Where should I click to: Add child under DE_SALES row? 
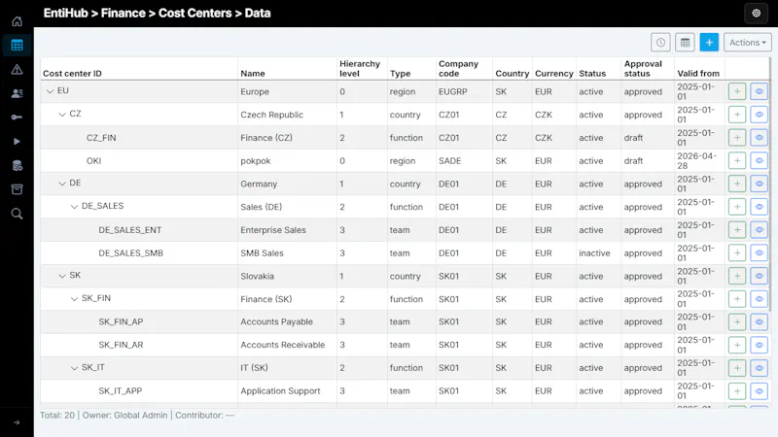click(737, 207)
